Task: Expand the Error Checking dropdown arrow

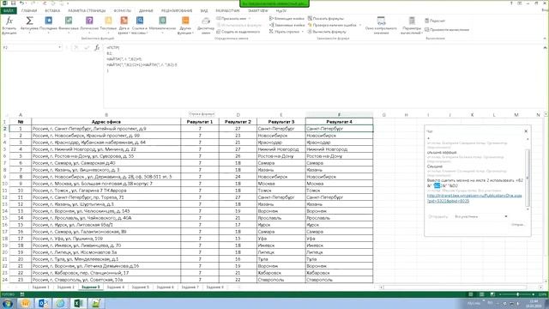Action: pos(360,25)
